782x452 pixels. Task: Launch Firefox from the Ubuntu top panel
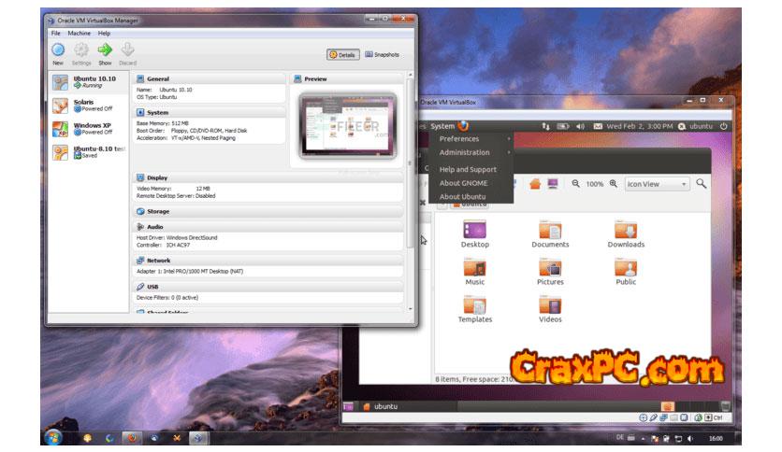(x=463, y=126)
